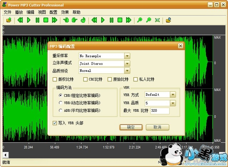Click the 最大 VBR 比特 input field
Screen dimensions: 228x167
160,111
